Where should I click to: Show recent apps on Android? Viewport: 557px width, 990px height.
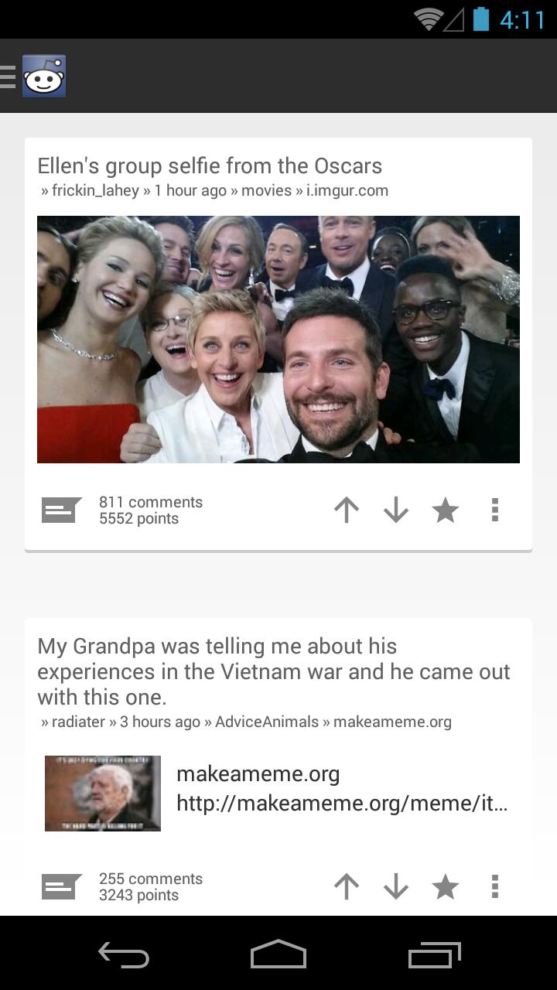click(x=435, y=954)
